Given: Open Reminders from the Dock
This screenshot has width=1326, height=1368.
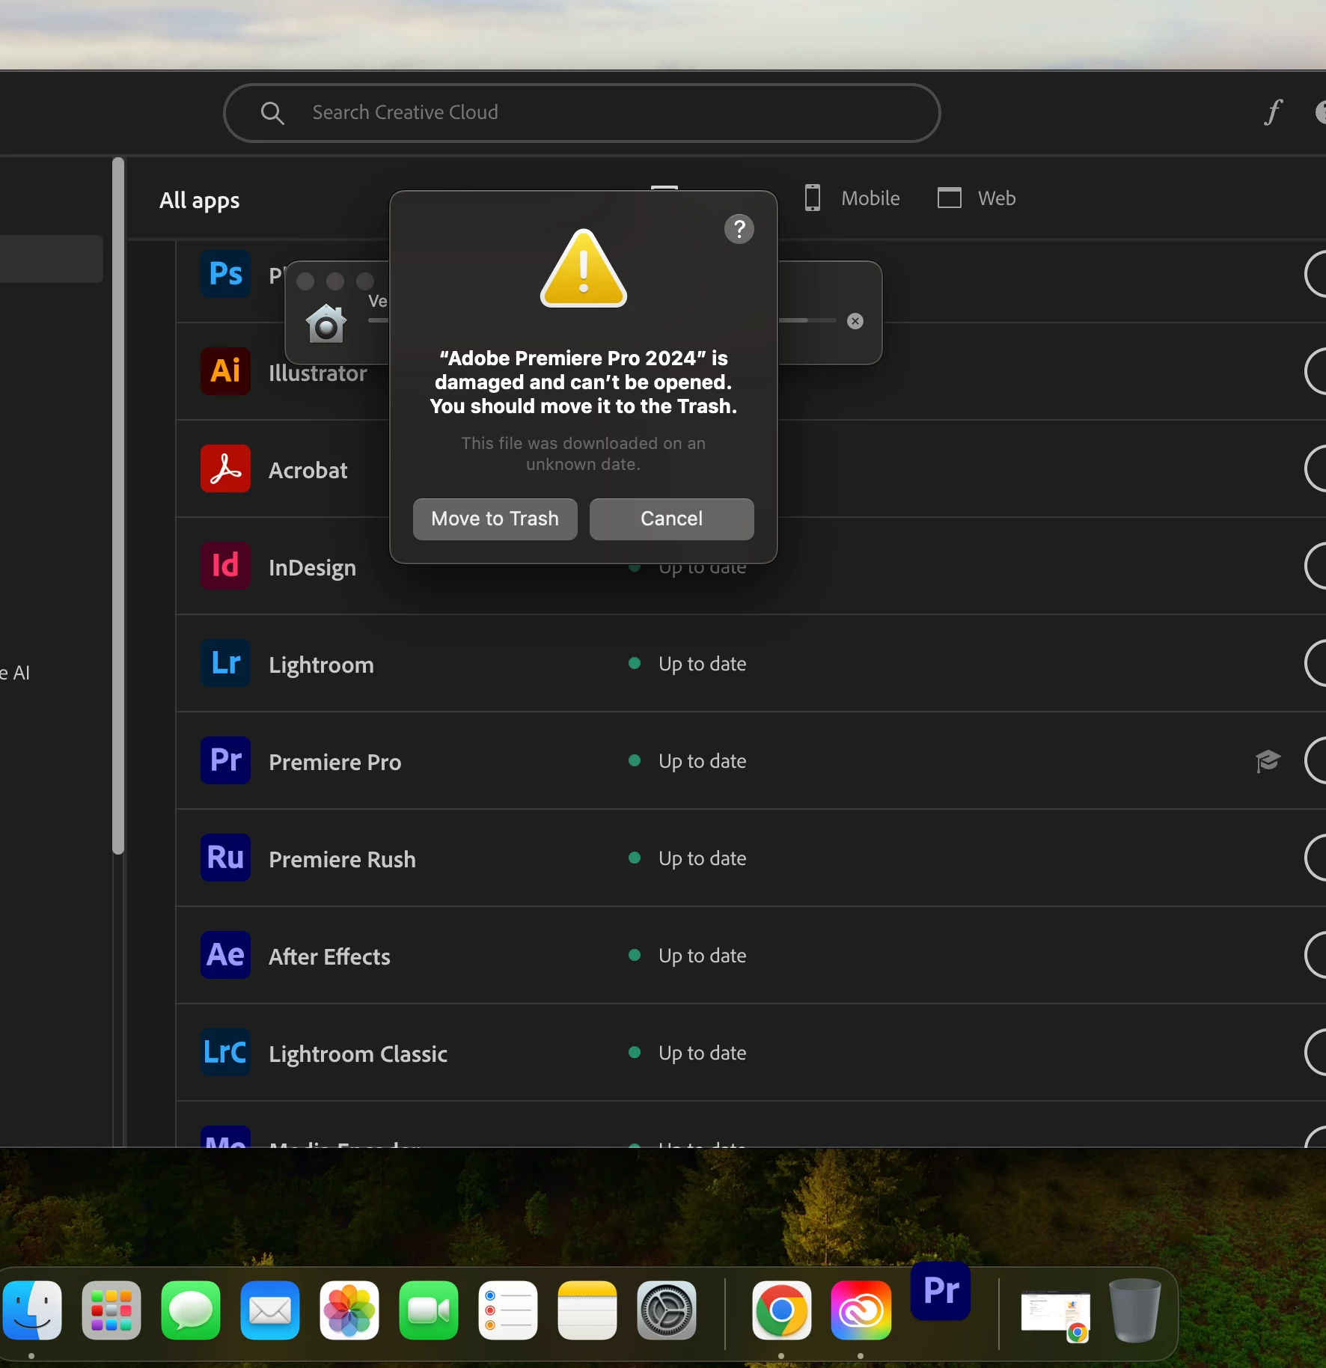Looking at the screenshot, I should point(508,1310).
